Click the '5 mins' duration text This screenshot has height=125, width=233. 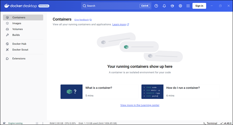tap(89, 95)
